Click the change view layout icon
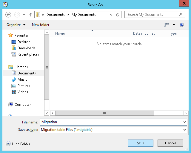 167,25
